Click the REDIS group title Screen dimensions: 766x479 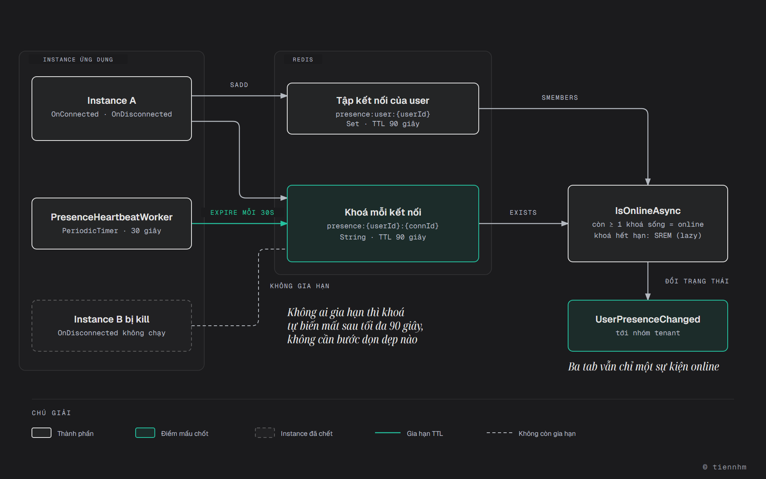(303, 59)
